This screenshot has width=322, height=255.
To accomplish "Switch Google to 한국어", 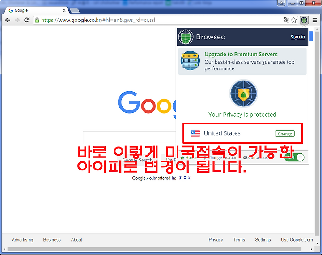I will pos(185,178).
